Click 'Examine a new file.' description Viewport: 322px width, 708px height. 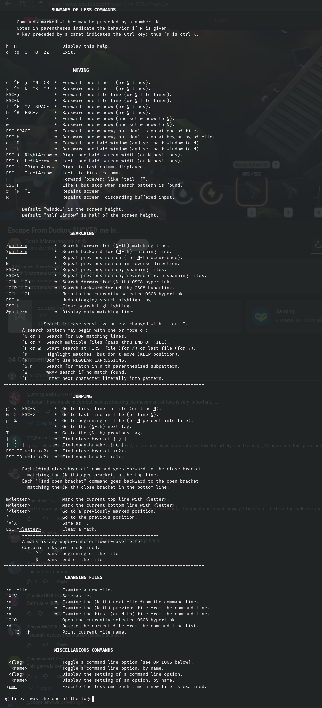pos(87,590)
